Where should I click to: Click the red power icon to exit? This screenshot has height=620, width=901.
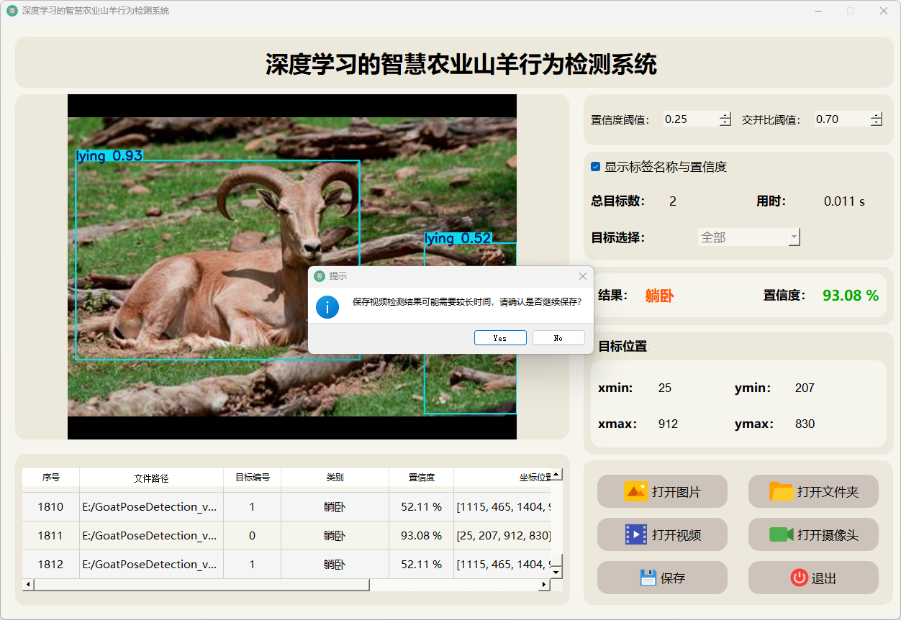coord(799,578)
